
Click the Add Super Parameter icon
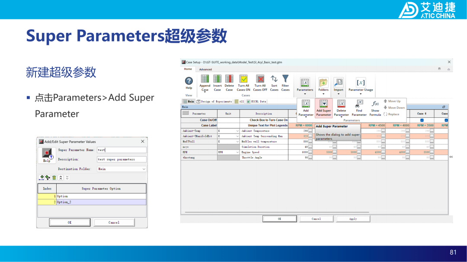pyautogui.click(x=323, y=104)
